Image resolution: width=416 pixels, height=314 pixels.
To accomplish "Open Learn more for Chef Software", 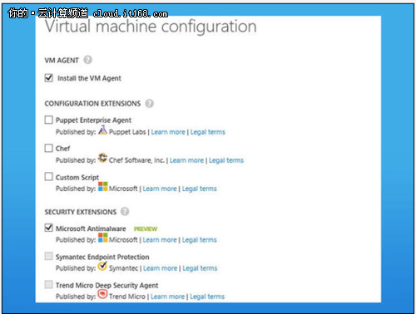I will (x=186, y=160).
